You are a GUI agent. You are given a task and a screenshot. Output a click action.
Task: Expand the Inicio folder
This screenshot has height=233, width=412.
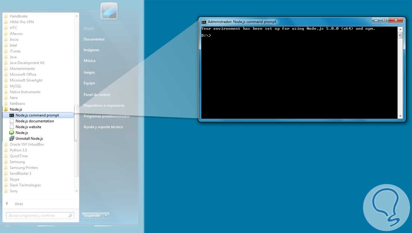click(14, 39)
